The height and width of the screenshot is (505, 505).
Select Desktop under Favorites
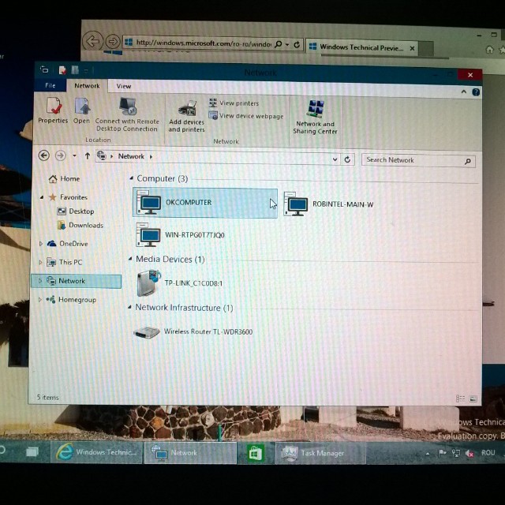(76, 211)
